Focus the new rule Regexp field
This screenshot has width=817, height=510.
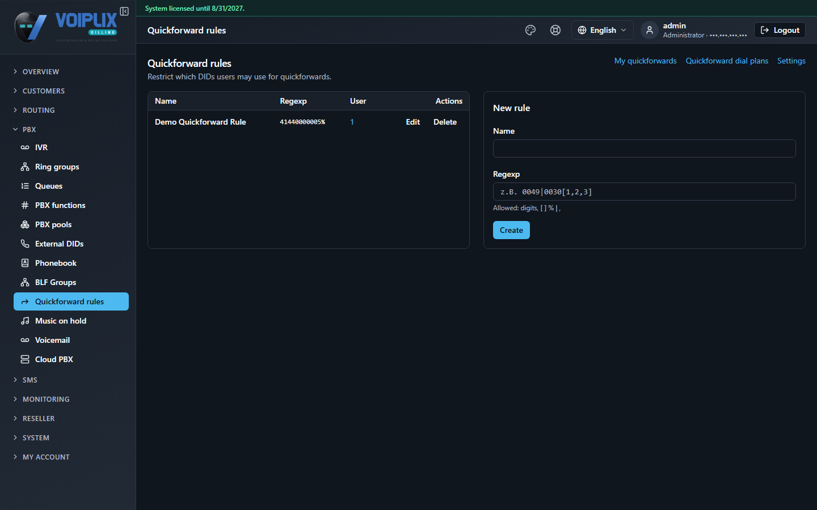point(644,192)
